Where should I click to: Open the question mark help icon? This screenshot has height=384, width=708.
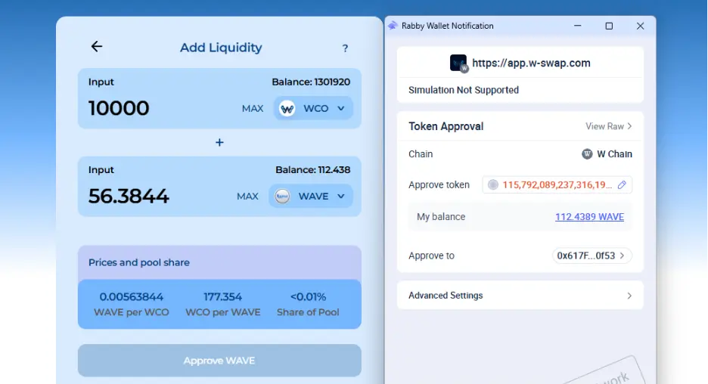(x=345, y=48)
